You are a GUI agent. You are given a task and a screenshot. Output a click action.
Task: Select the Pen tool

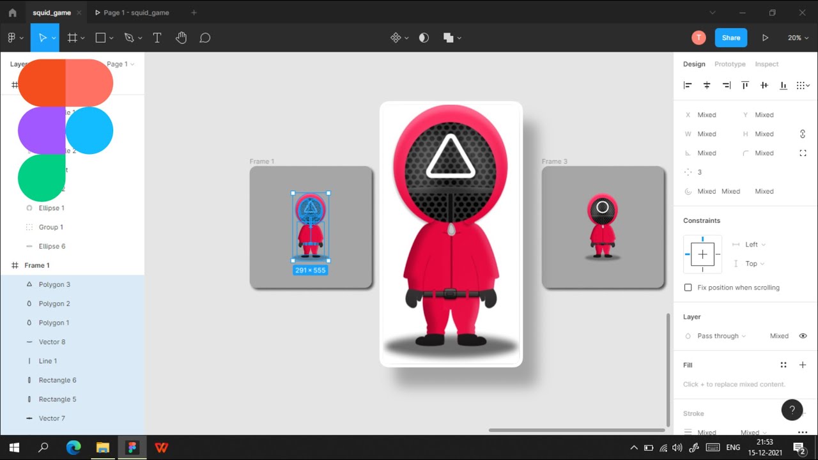pos(129,38)
